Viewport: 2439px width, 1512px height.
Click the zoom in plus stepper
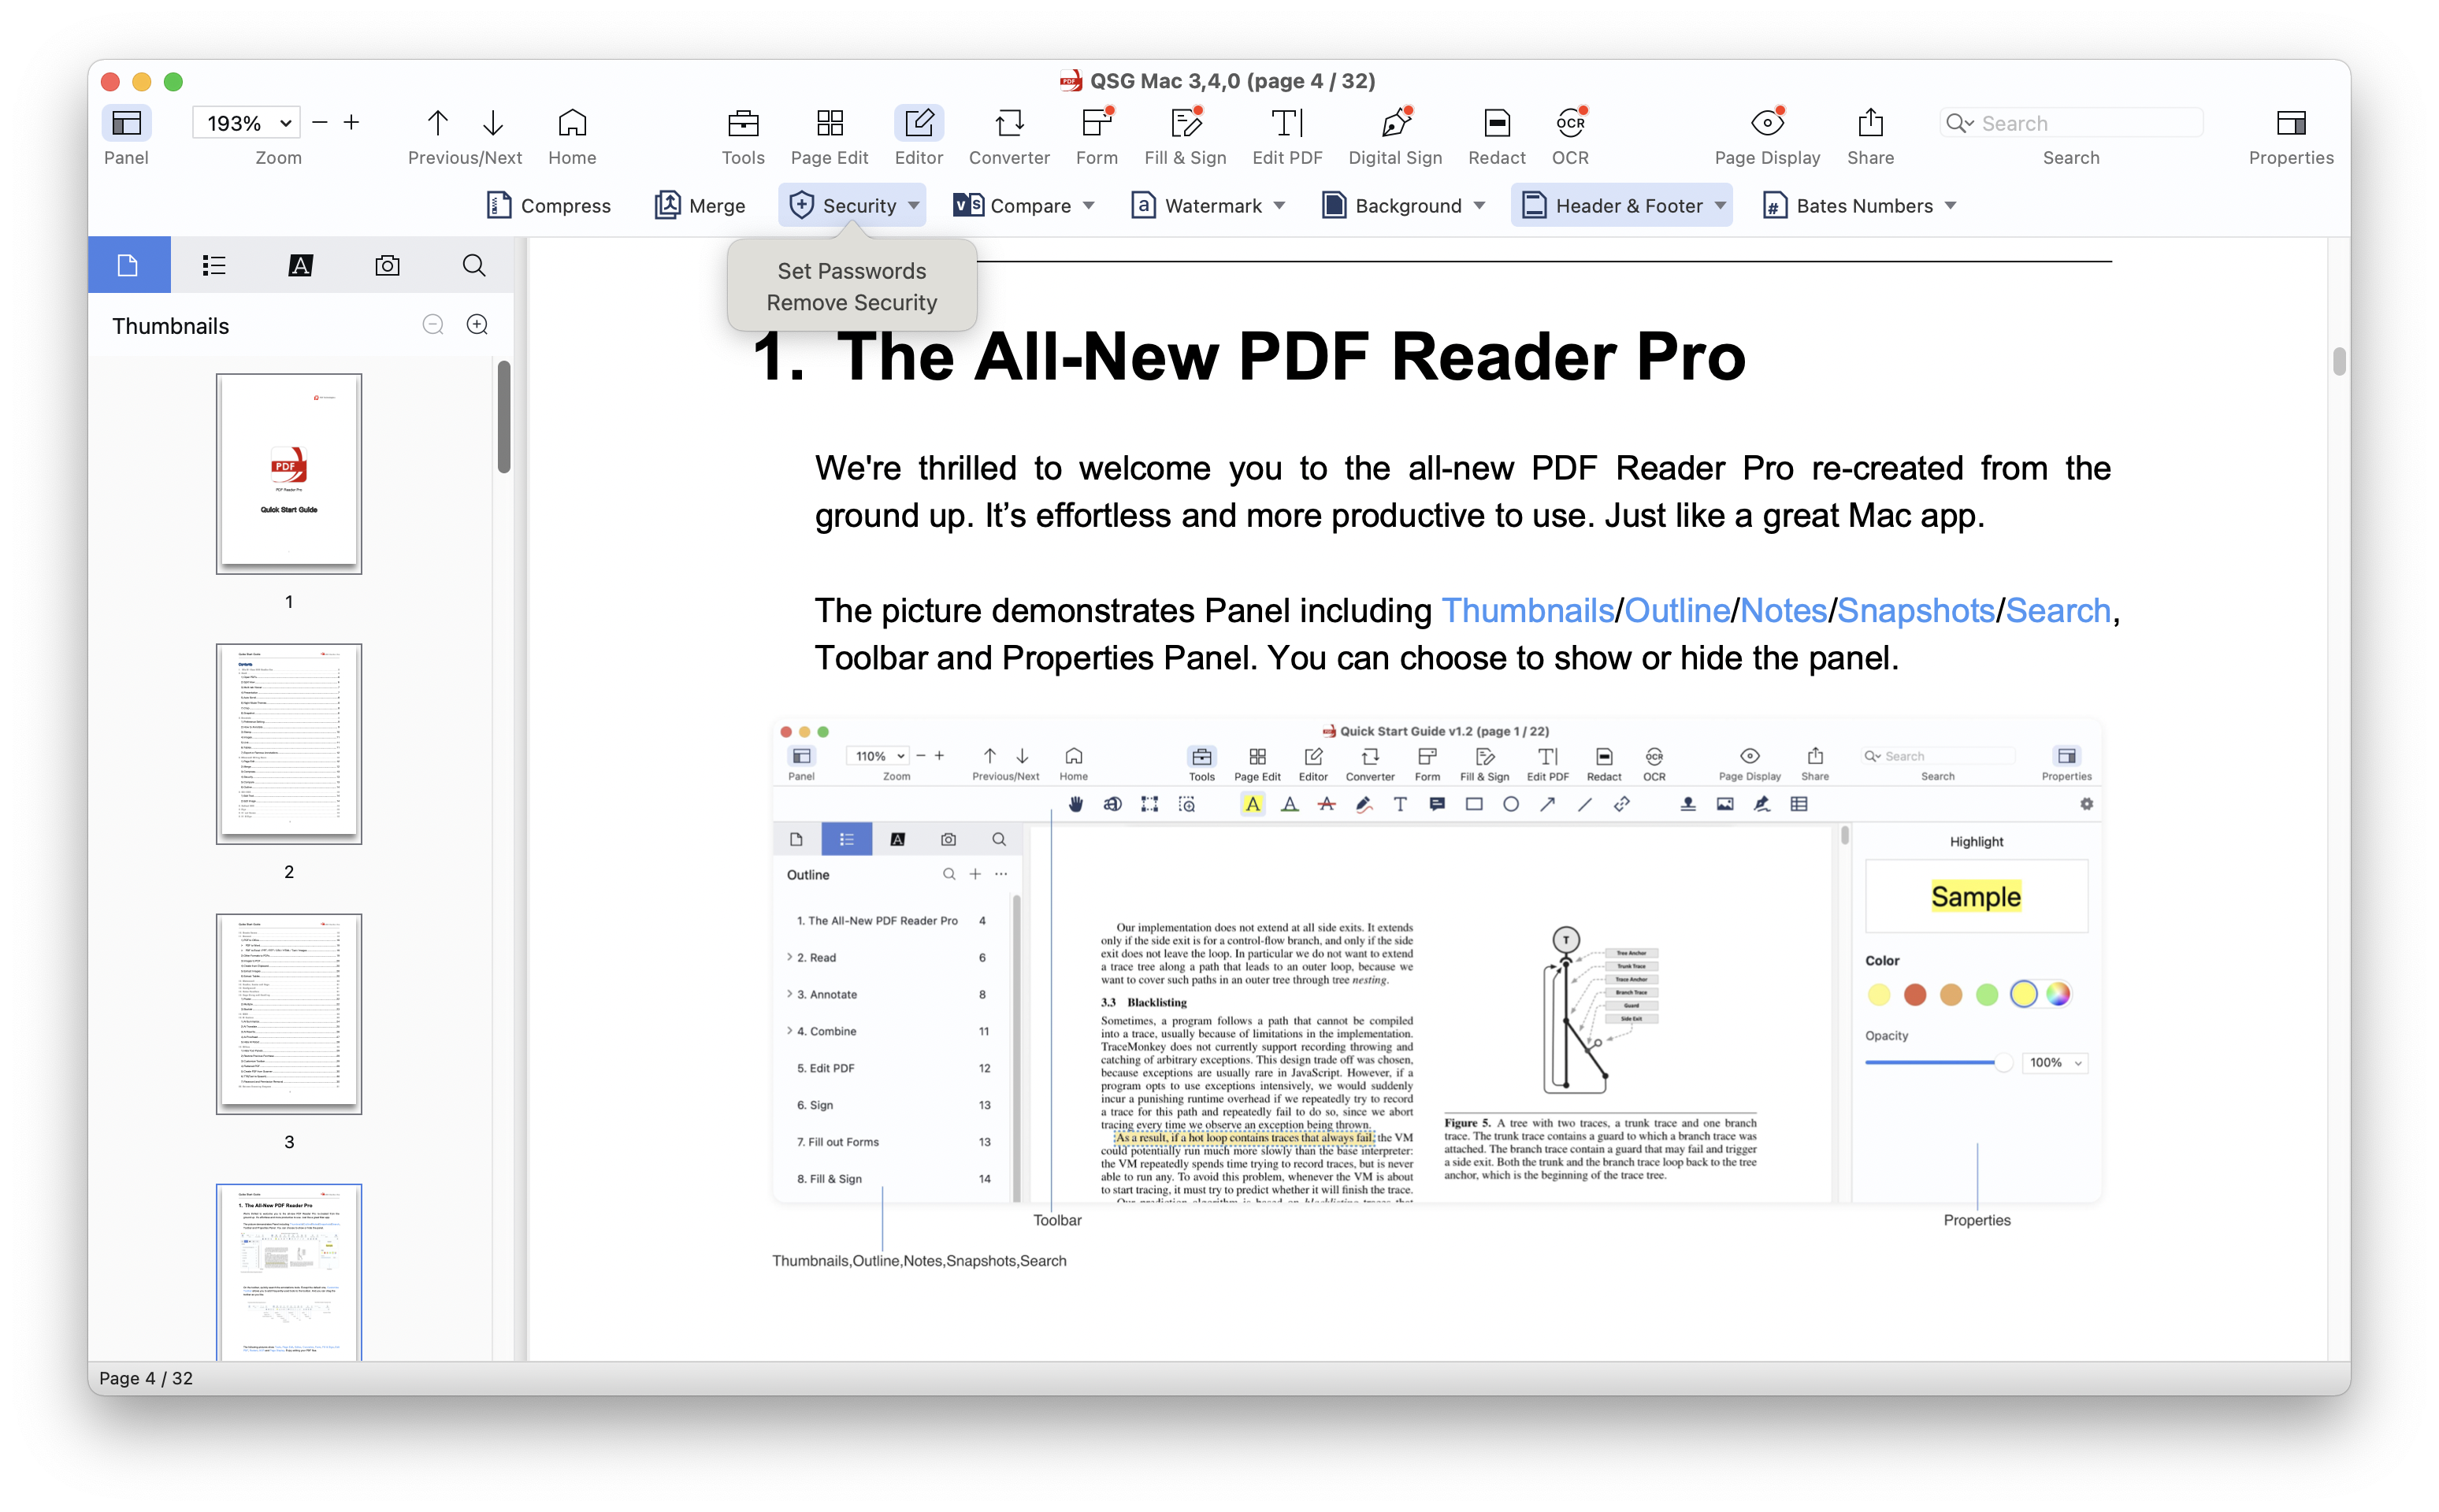[351, 123]
